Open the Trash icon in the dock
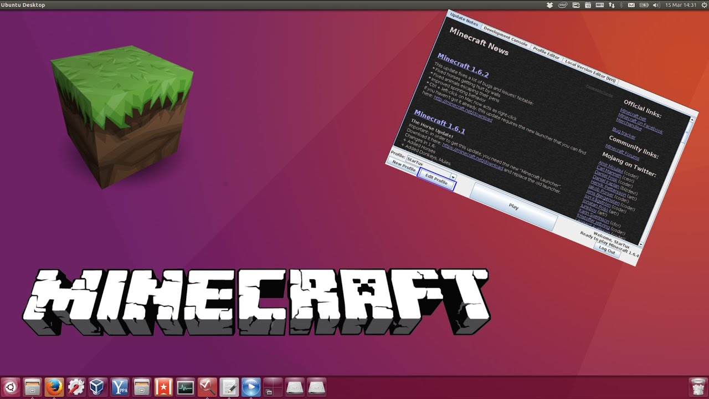This screenshot has width=709, height=399. (697, 387)
